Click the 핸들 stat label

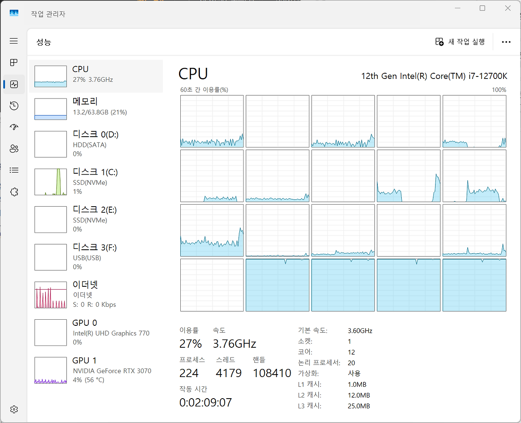pyautogui.click(x=259, y=360)
